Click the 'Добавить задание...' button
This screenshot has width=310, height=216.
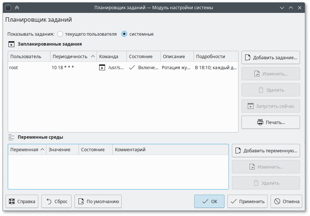coord(271,58)
